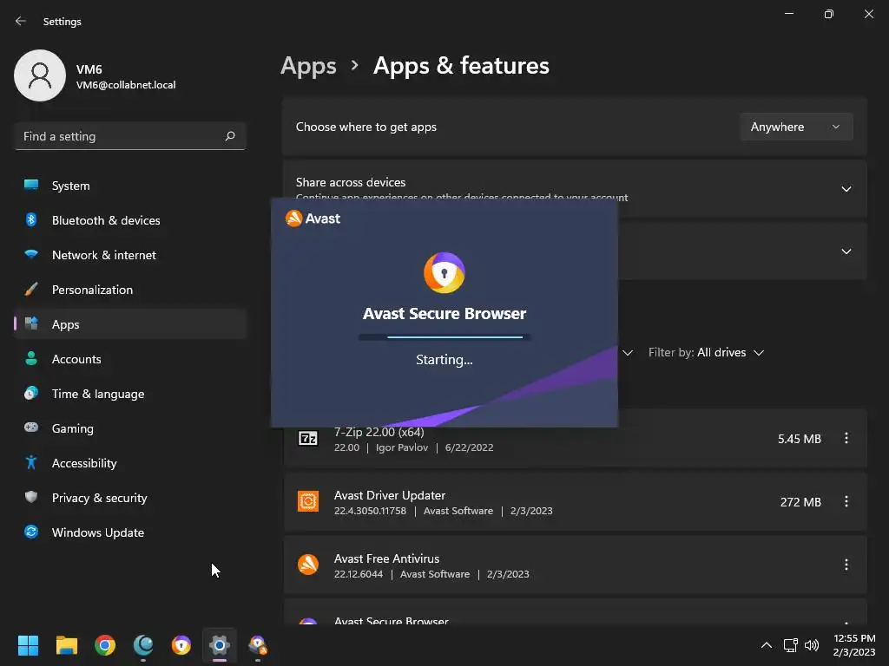Screen dimensions: 889x666
Task: Click the Avast installer icon on taskbar
Action: point(258,645)
